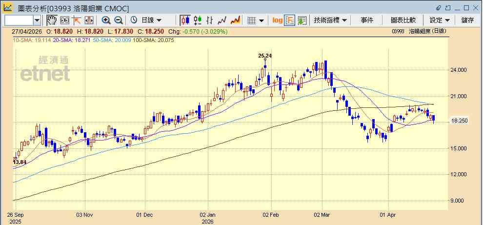Viewport: 483px width, 225px height.
Task: Select the orange arrow pointer tool
Action: 77,20
